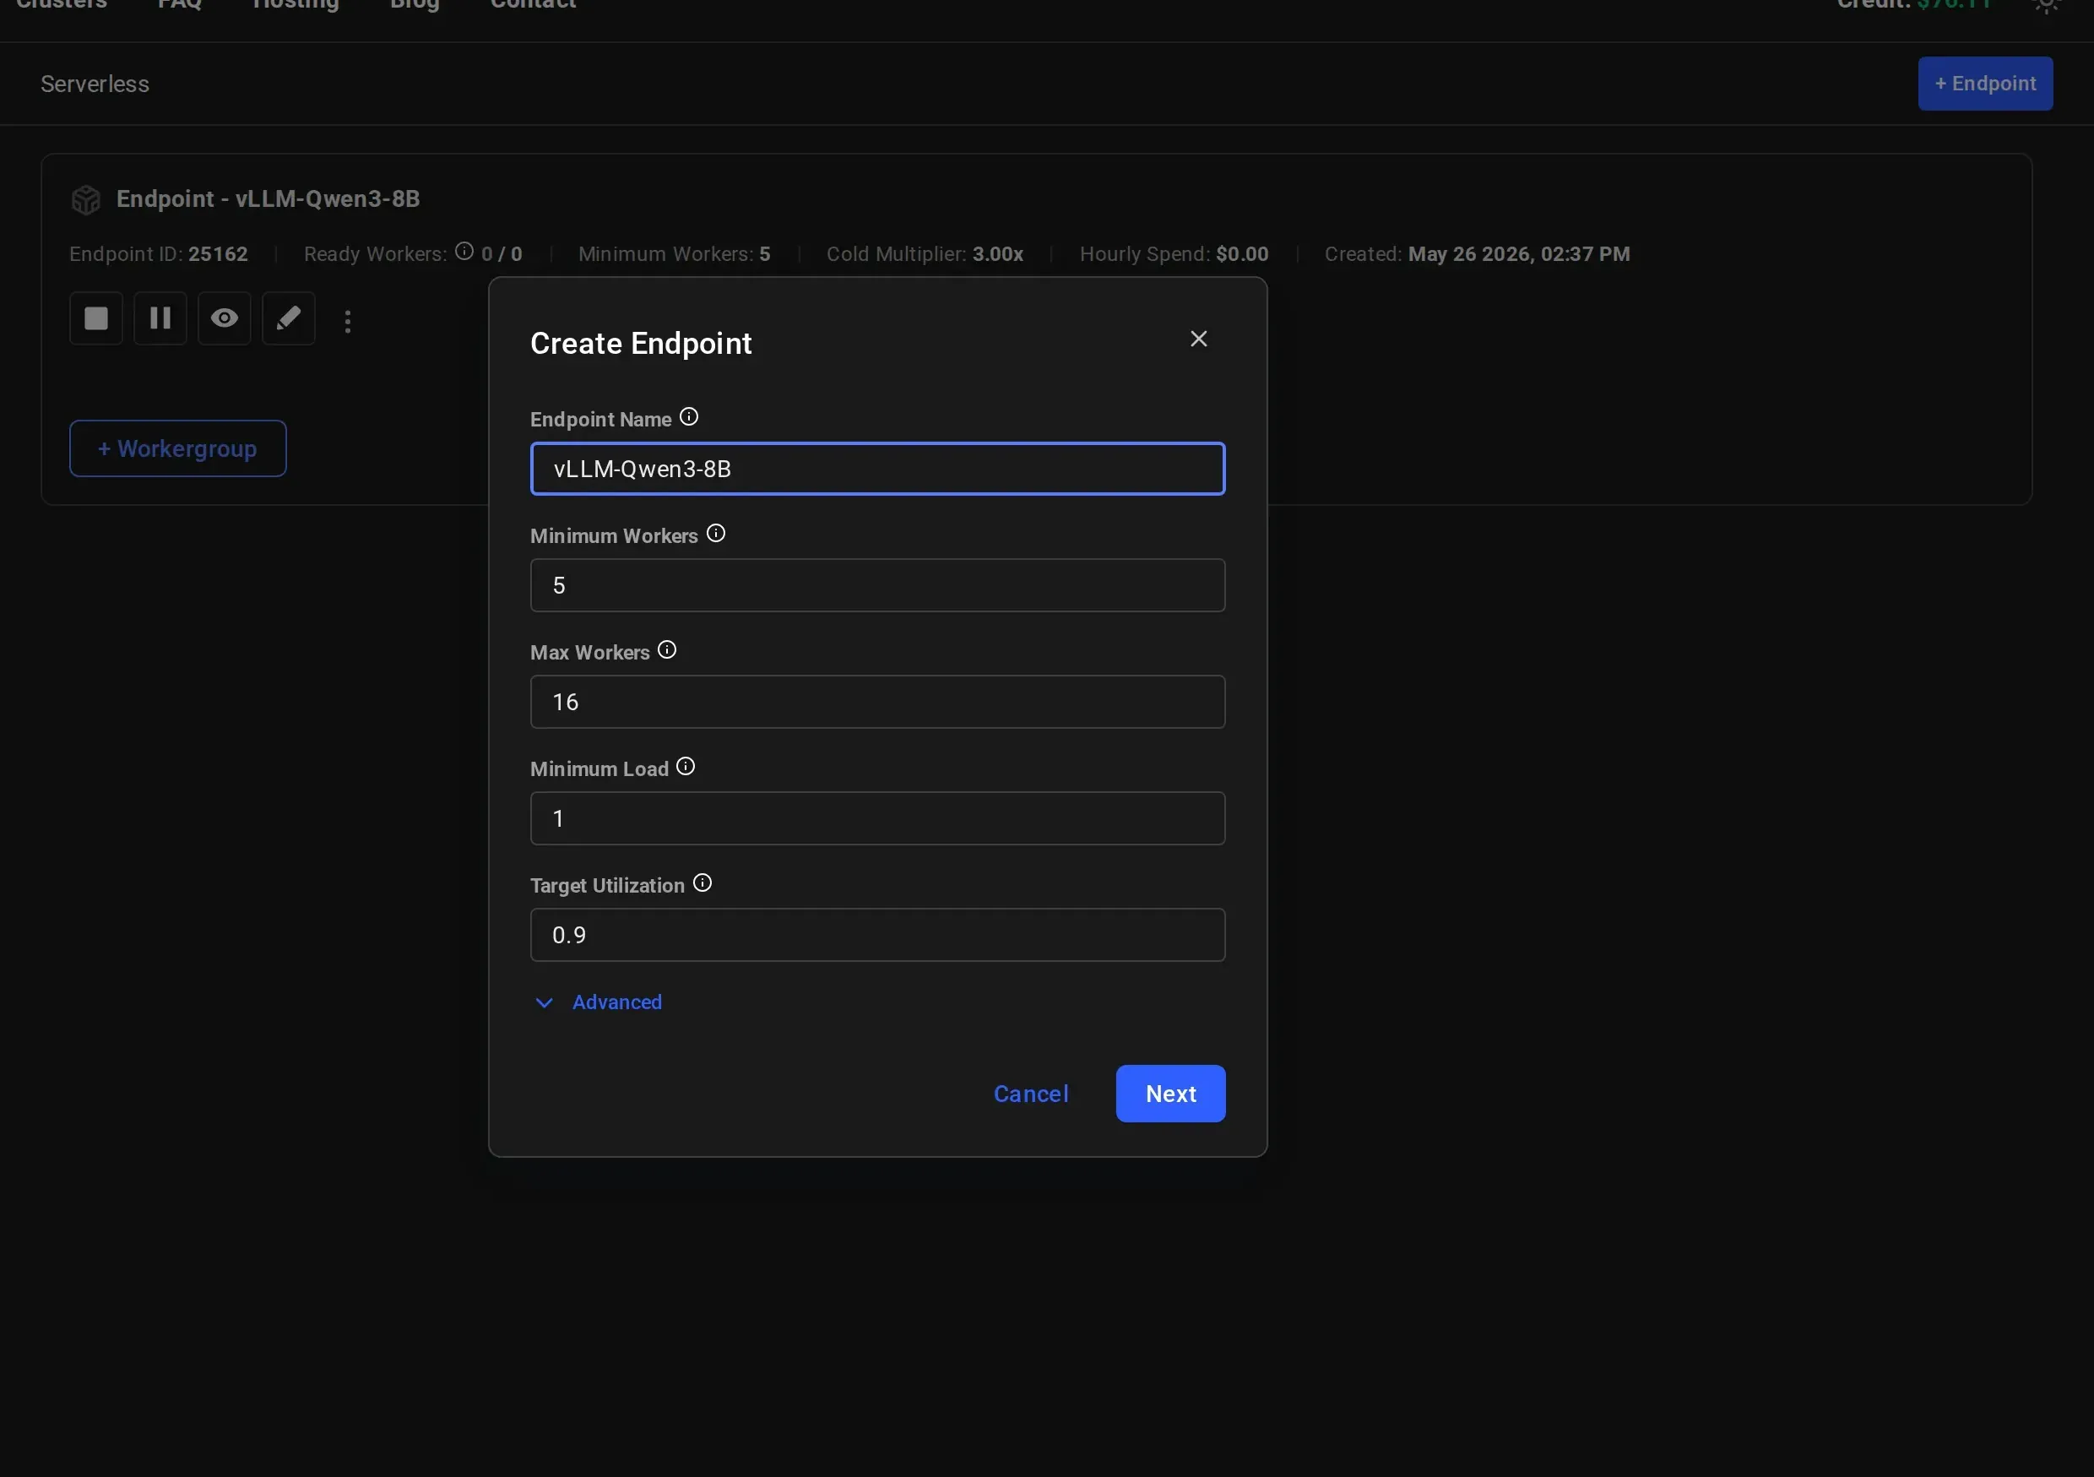Stop the vLLM-Qwen3-8B endpoint
2094x1477 pixels.
[x=95, y=318]
